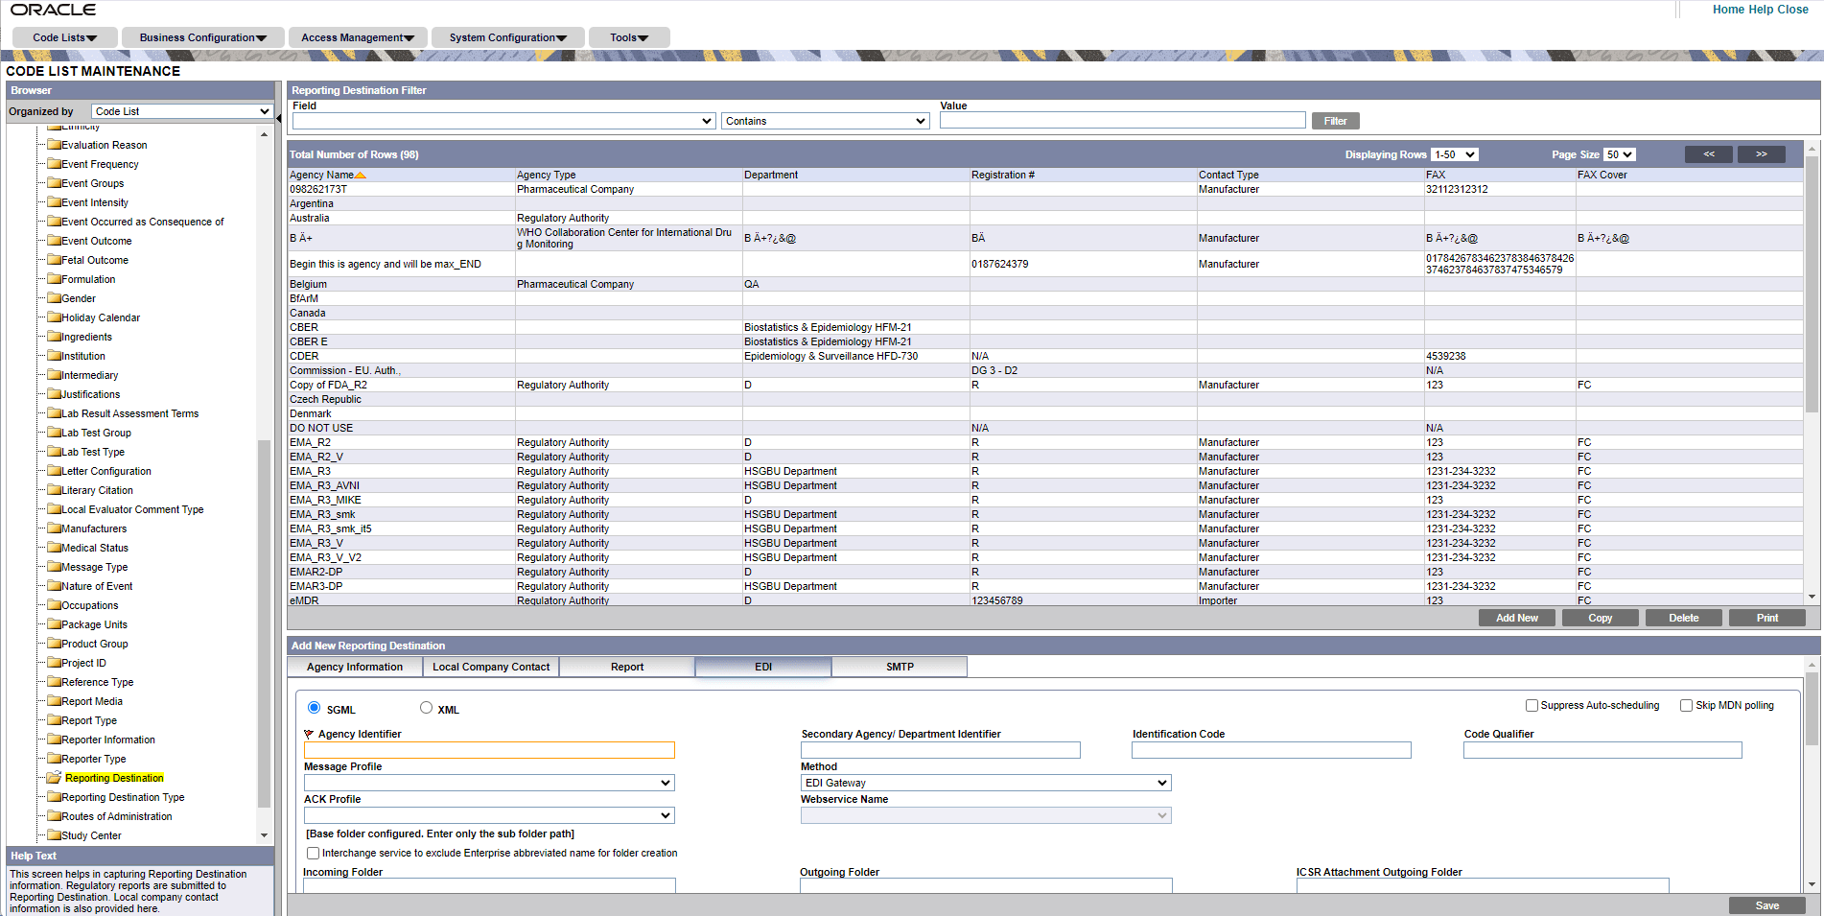1824x916 pixels.
Task: Open the Occupations folder icon
Action: tap(55, 605)
